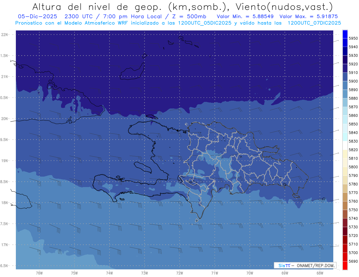The height and width of the screenshot is (277, 359).
Task: Select the '1200UTC_07DIC2025' valid-until text
Action: tap(314, 23)
